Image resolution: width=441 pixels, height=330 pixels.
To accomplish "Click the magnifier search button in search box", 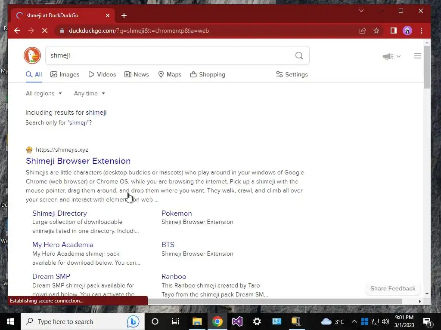I will [299, 55].
